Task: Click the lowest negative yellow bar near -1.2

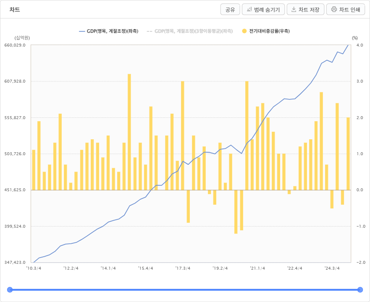Action: point(236,212)
